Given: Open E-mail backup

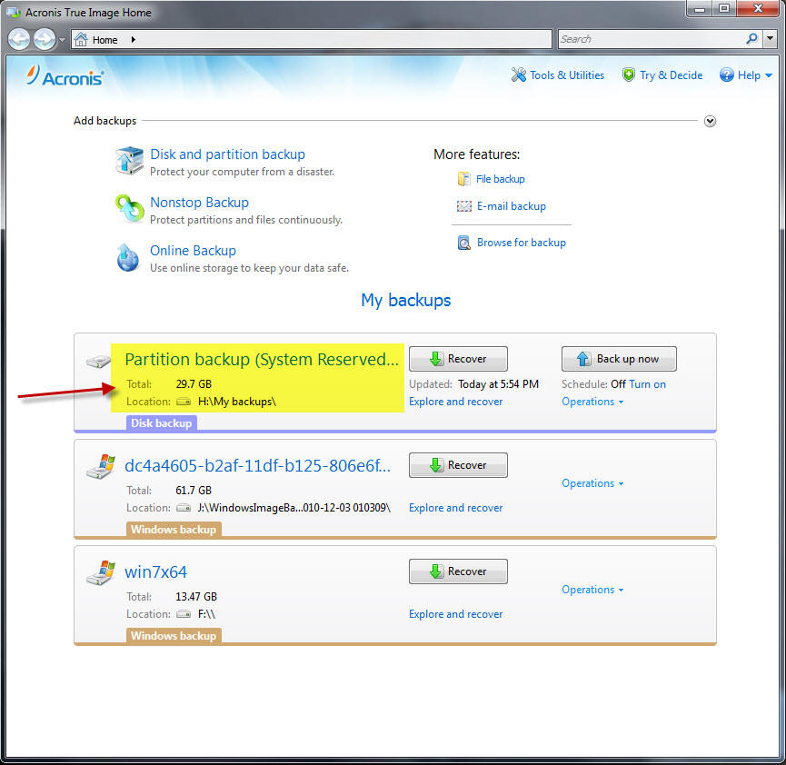Looking at the screenshot, I should pyautogui.click(x=512, y=206).
